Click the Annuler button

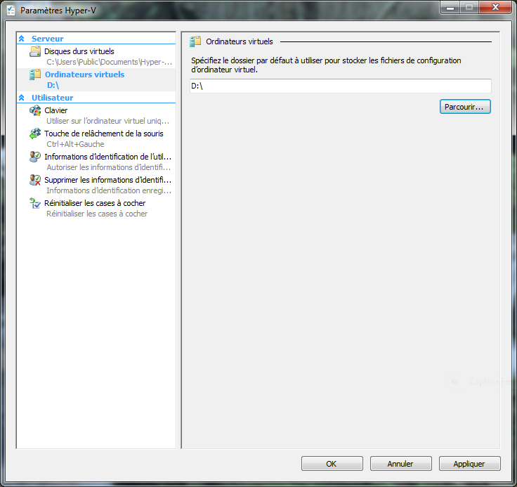tap(400, 464)
